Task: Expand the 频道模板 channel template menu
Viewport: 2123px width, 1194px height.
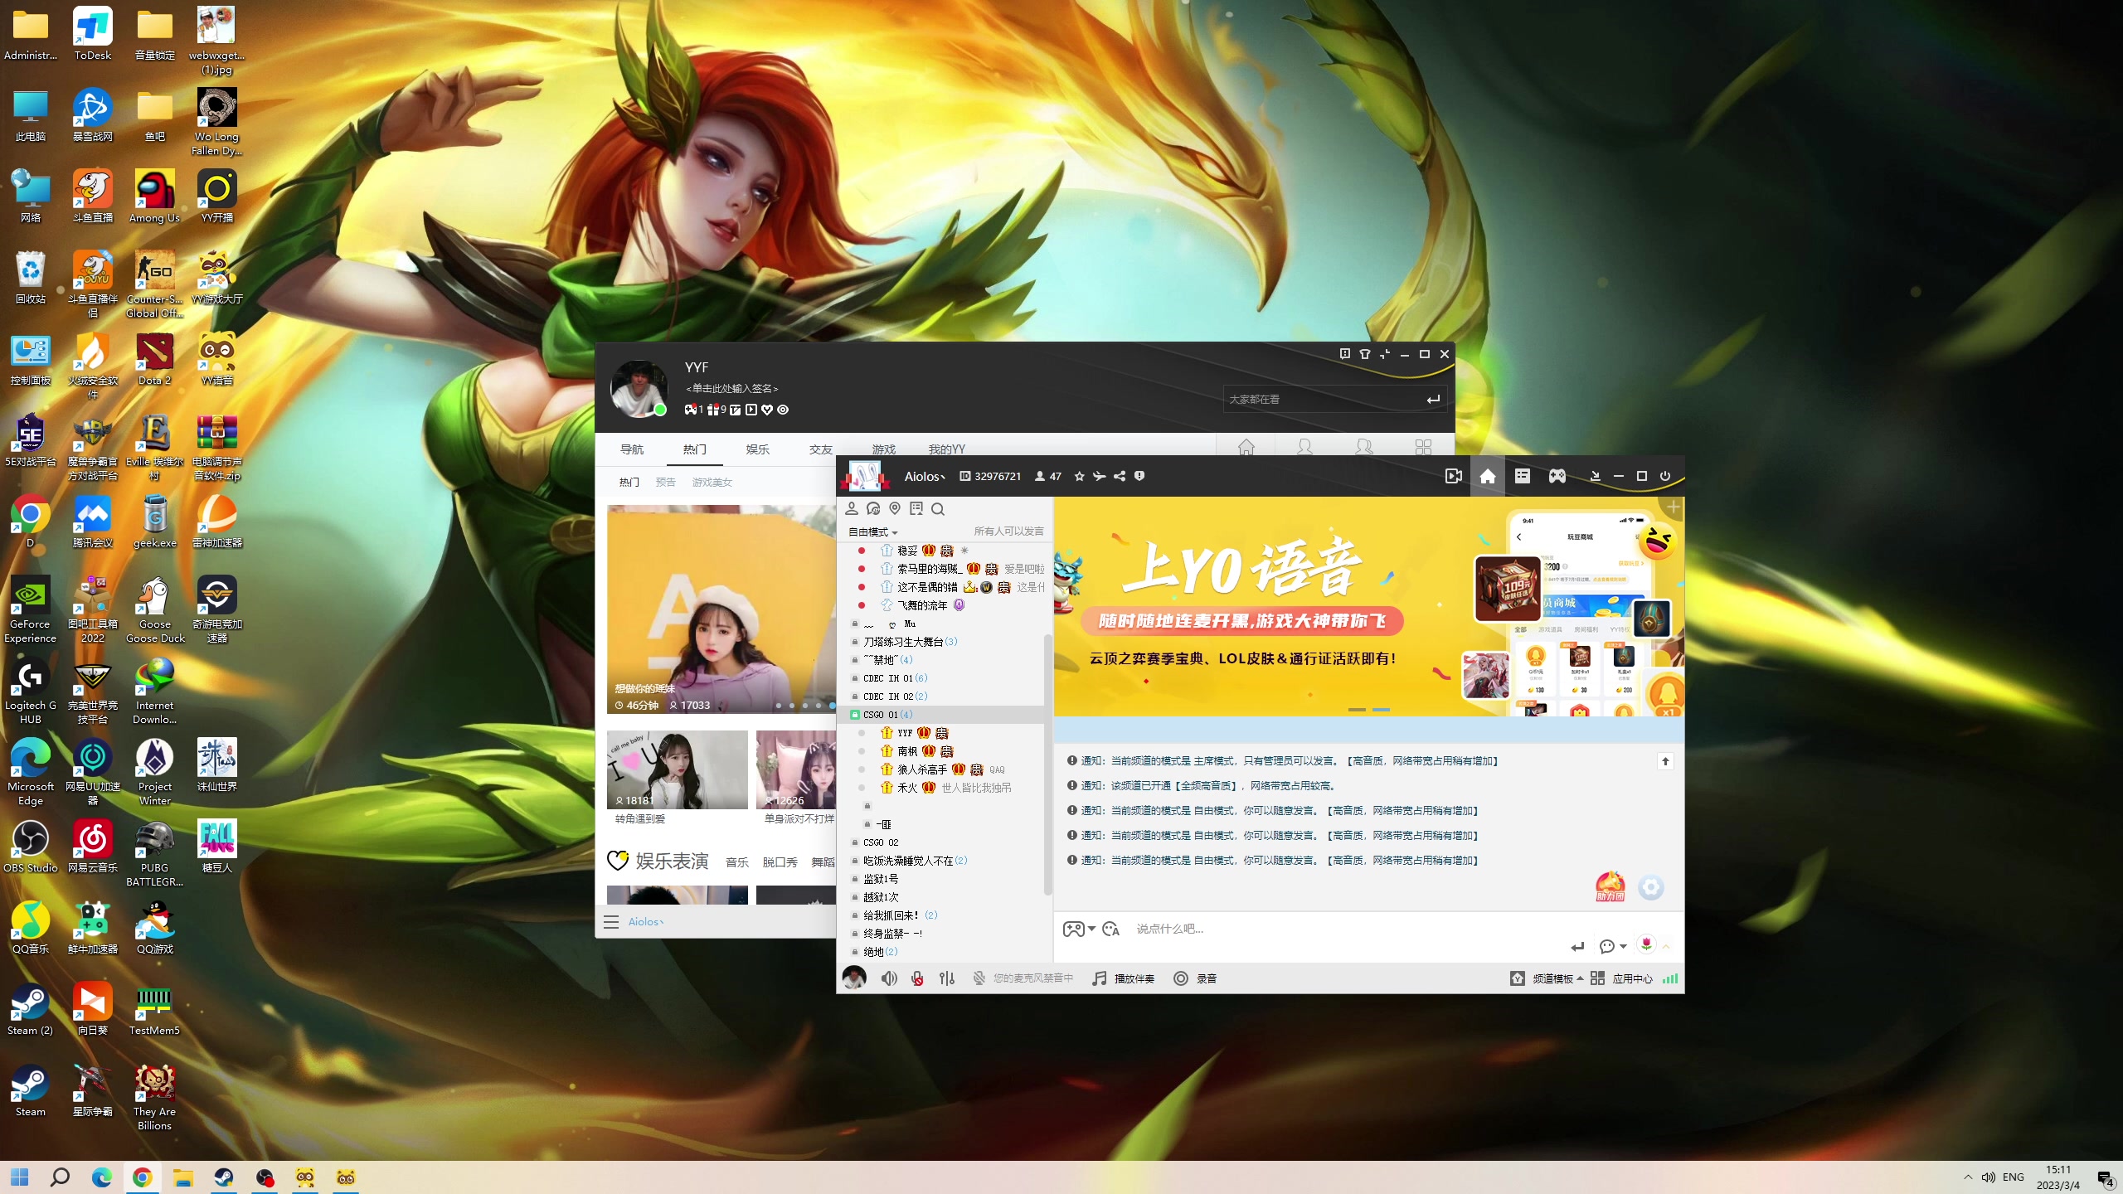Action: [1547, 978]
